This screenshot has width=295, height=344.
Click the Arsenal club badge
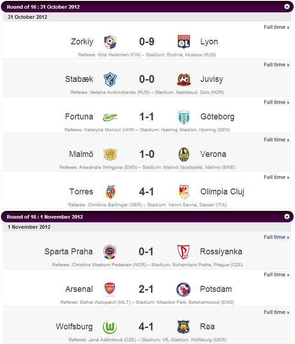[110, 290]
